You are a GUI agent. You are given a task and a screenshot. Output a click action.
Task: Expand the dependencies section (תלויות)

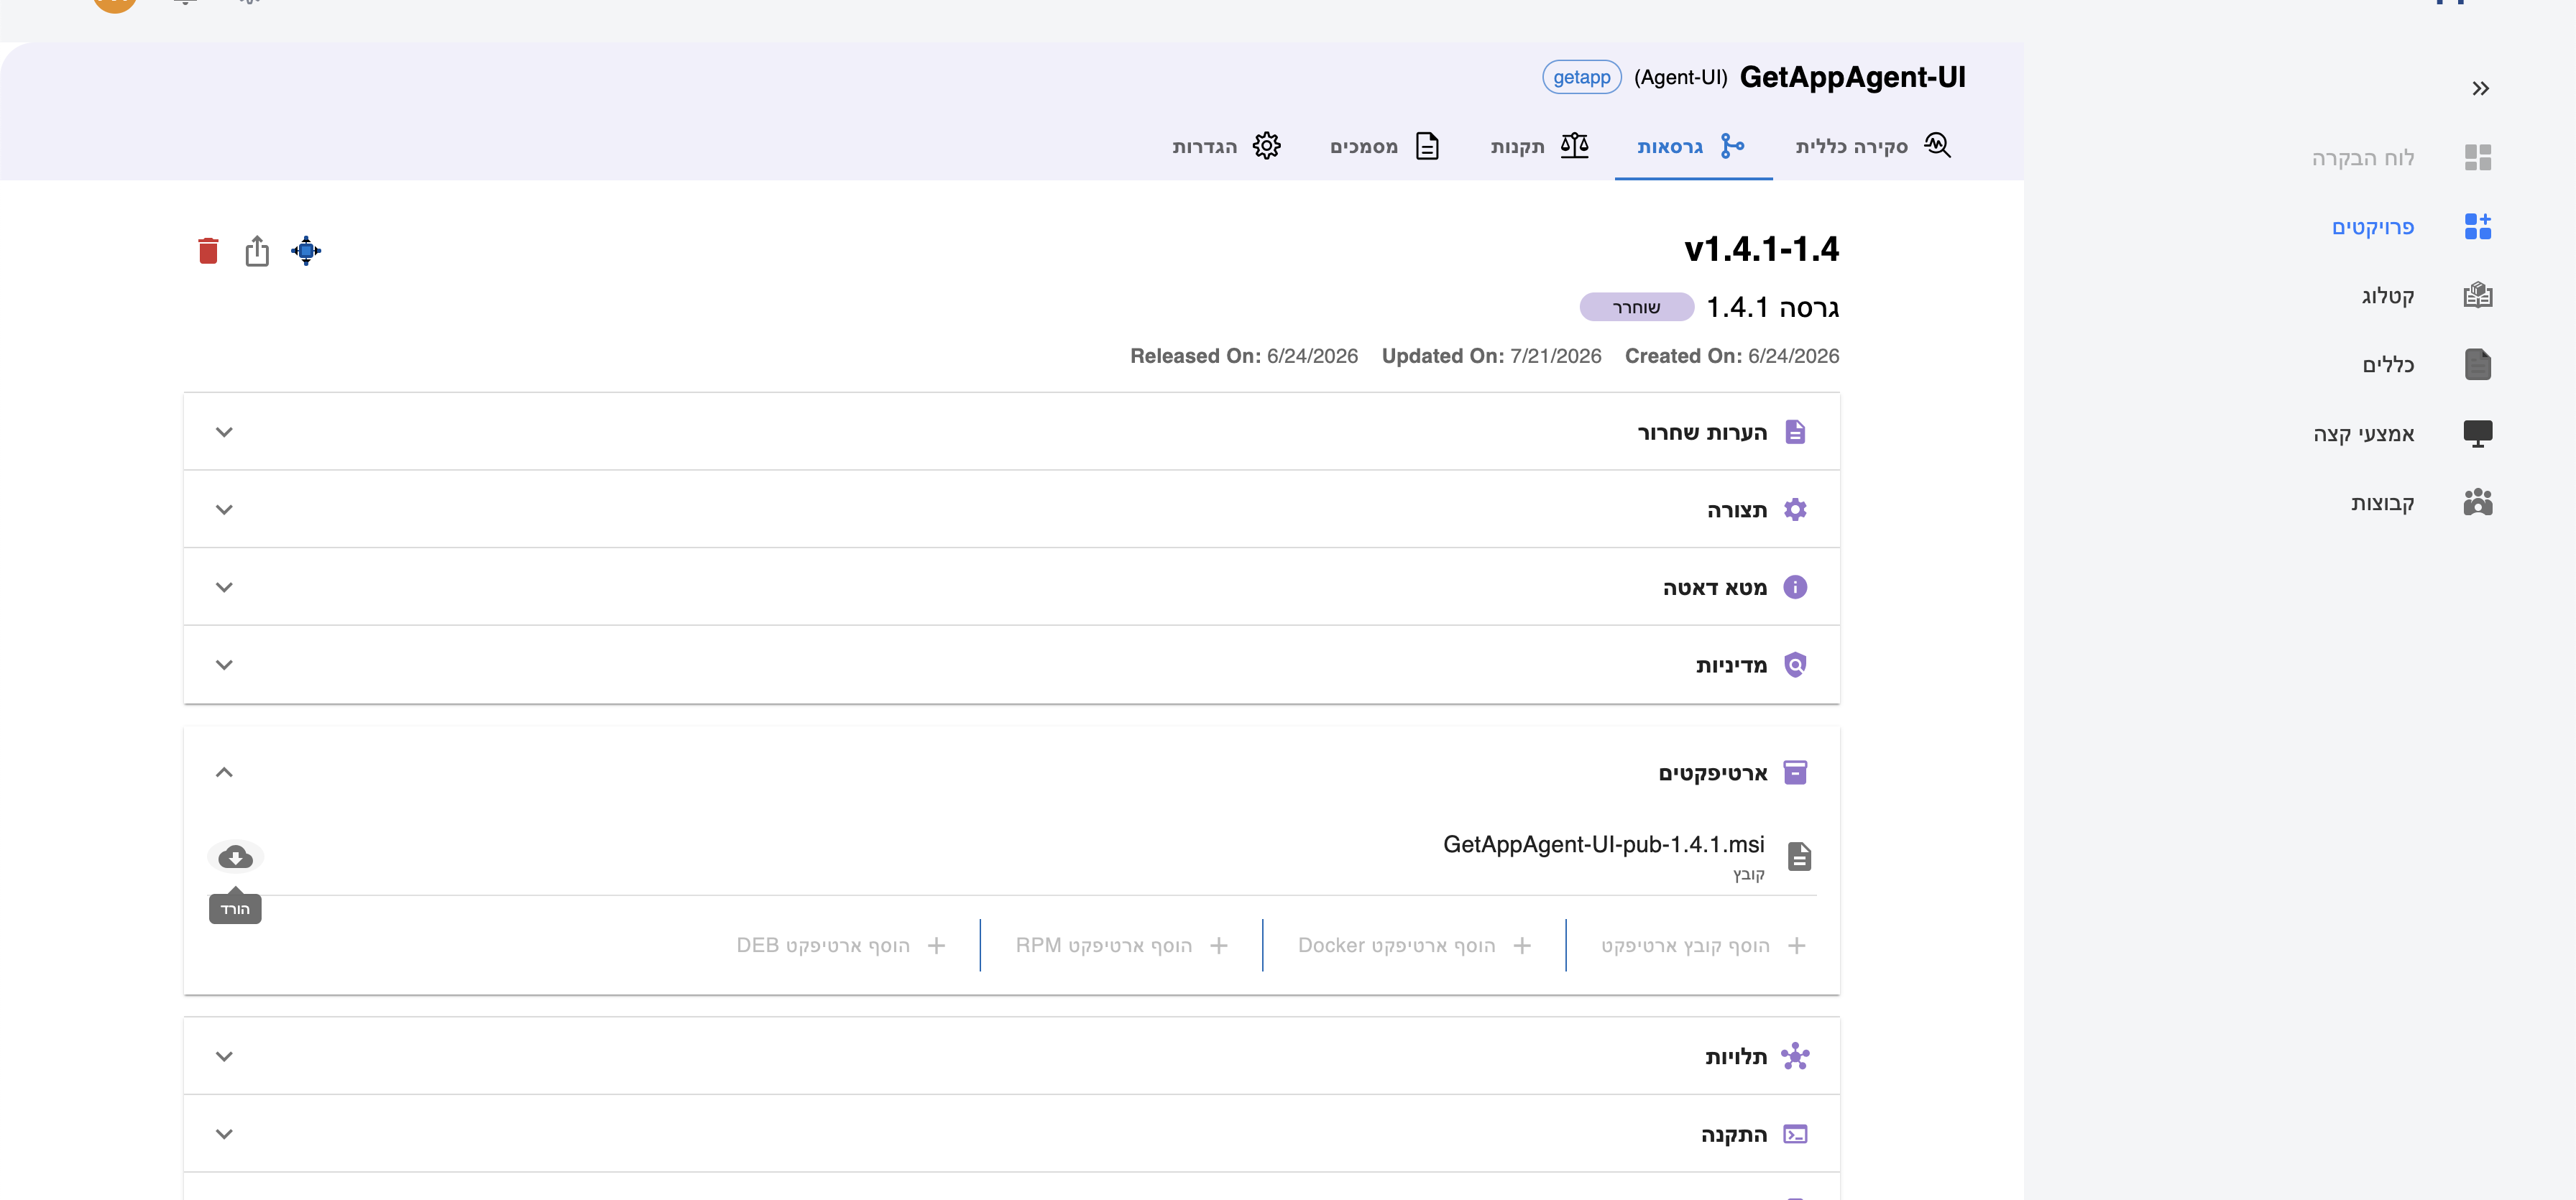point(224,1057)
